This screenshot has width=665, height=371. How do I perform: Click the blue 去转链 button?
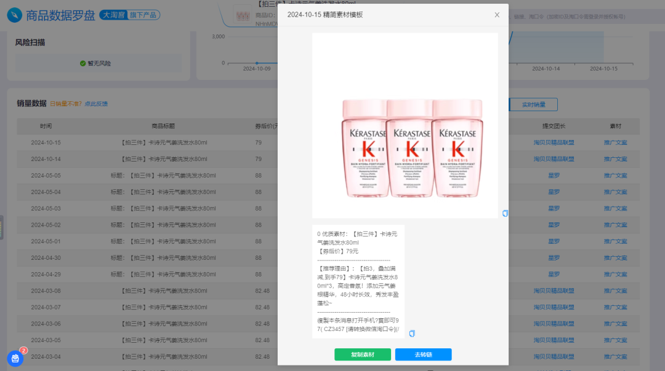[x=423, y=354]
